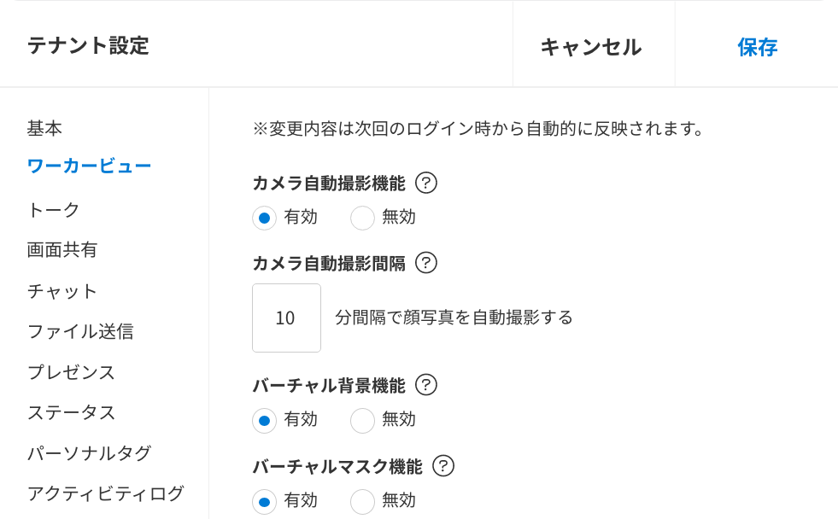Select 無効 for カメラ自動撮影機能

363,218
